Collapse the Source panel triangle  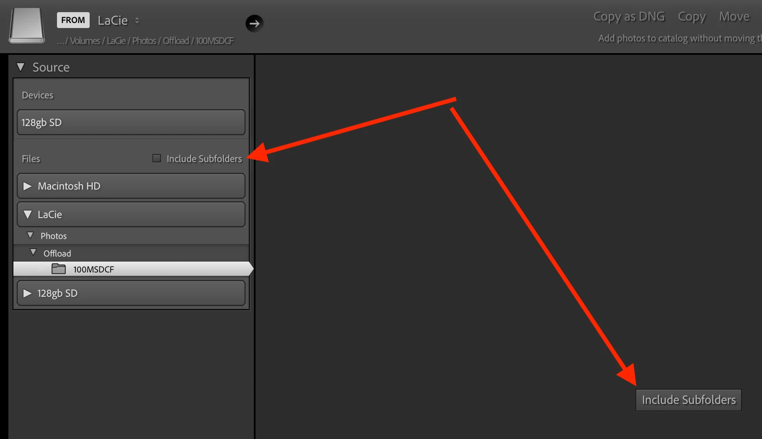(x=21, y=67)
